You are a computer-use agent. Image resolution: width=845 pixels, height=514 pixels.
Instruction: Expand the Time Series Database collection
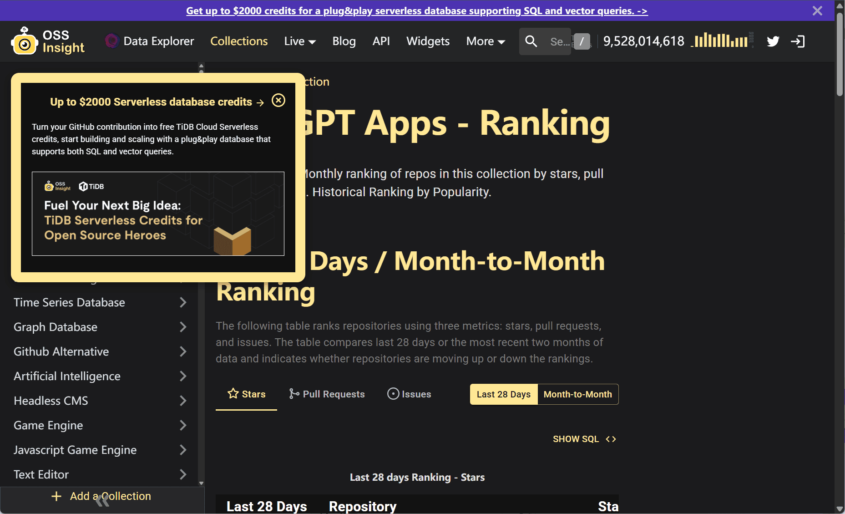click(x=183, y=302)
